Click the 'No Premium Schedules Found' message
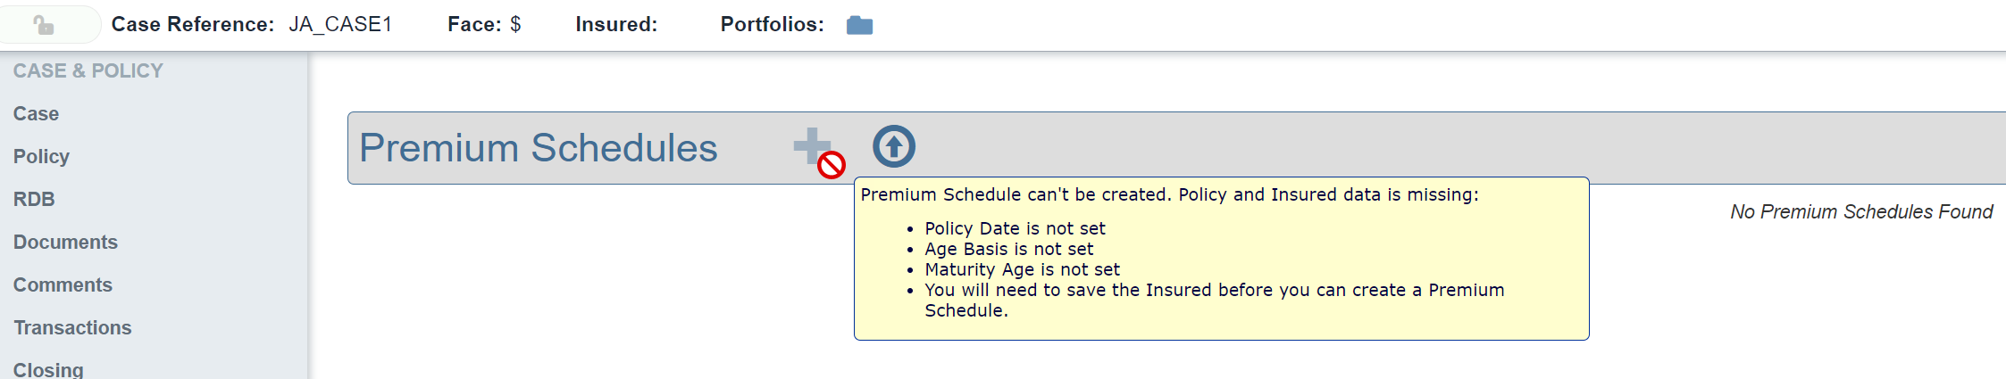2006x379 pixels. pos(1861,212)
